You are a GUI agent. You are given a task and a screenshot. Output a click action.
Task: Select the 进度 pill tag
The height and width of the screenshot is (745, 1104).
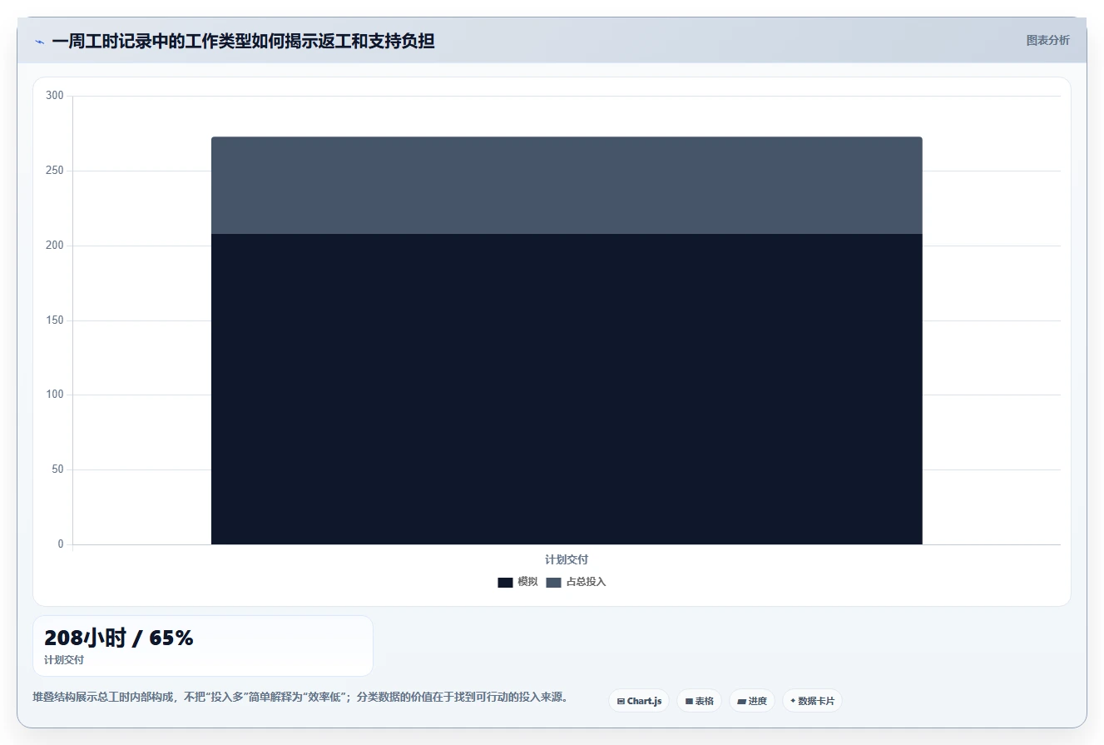[x=751, y=701]
